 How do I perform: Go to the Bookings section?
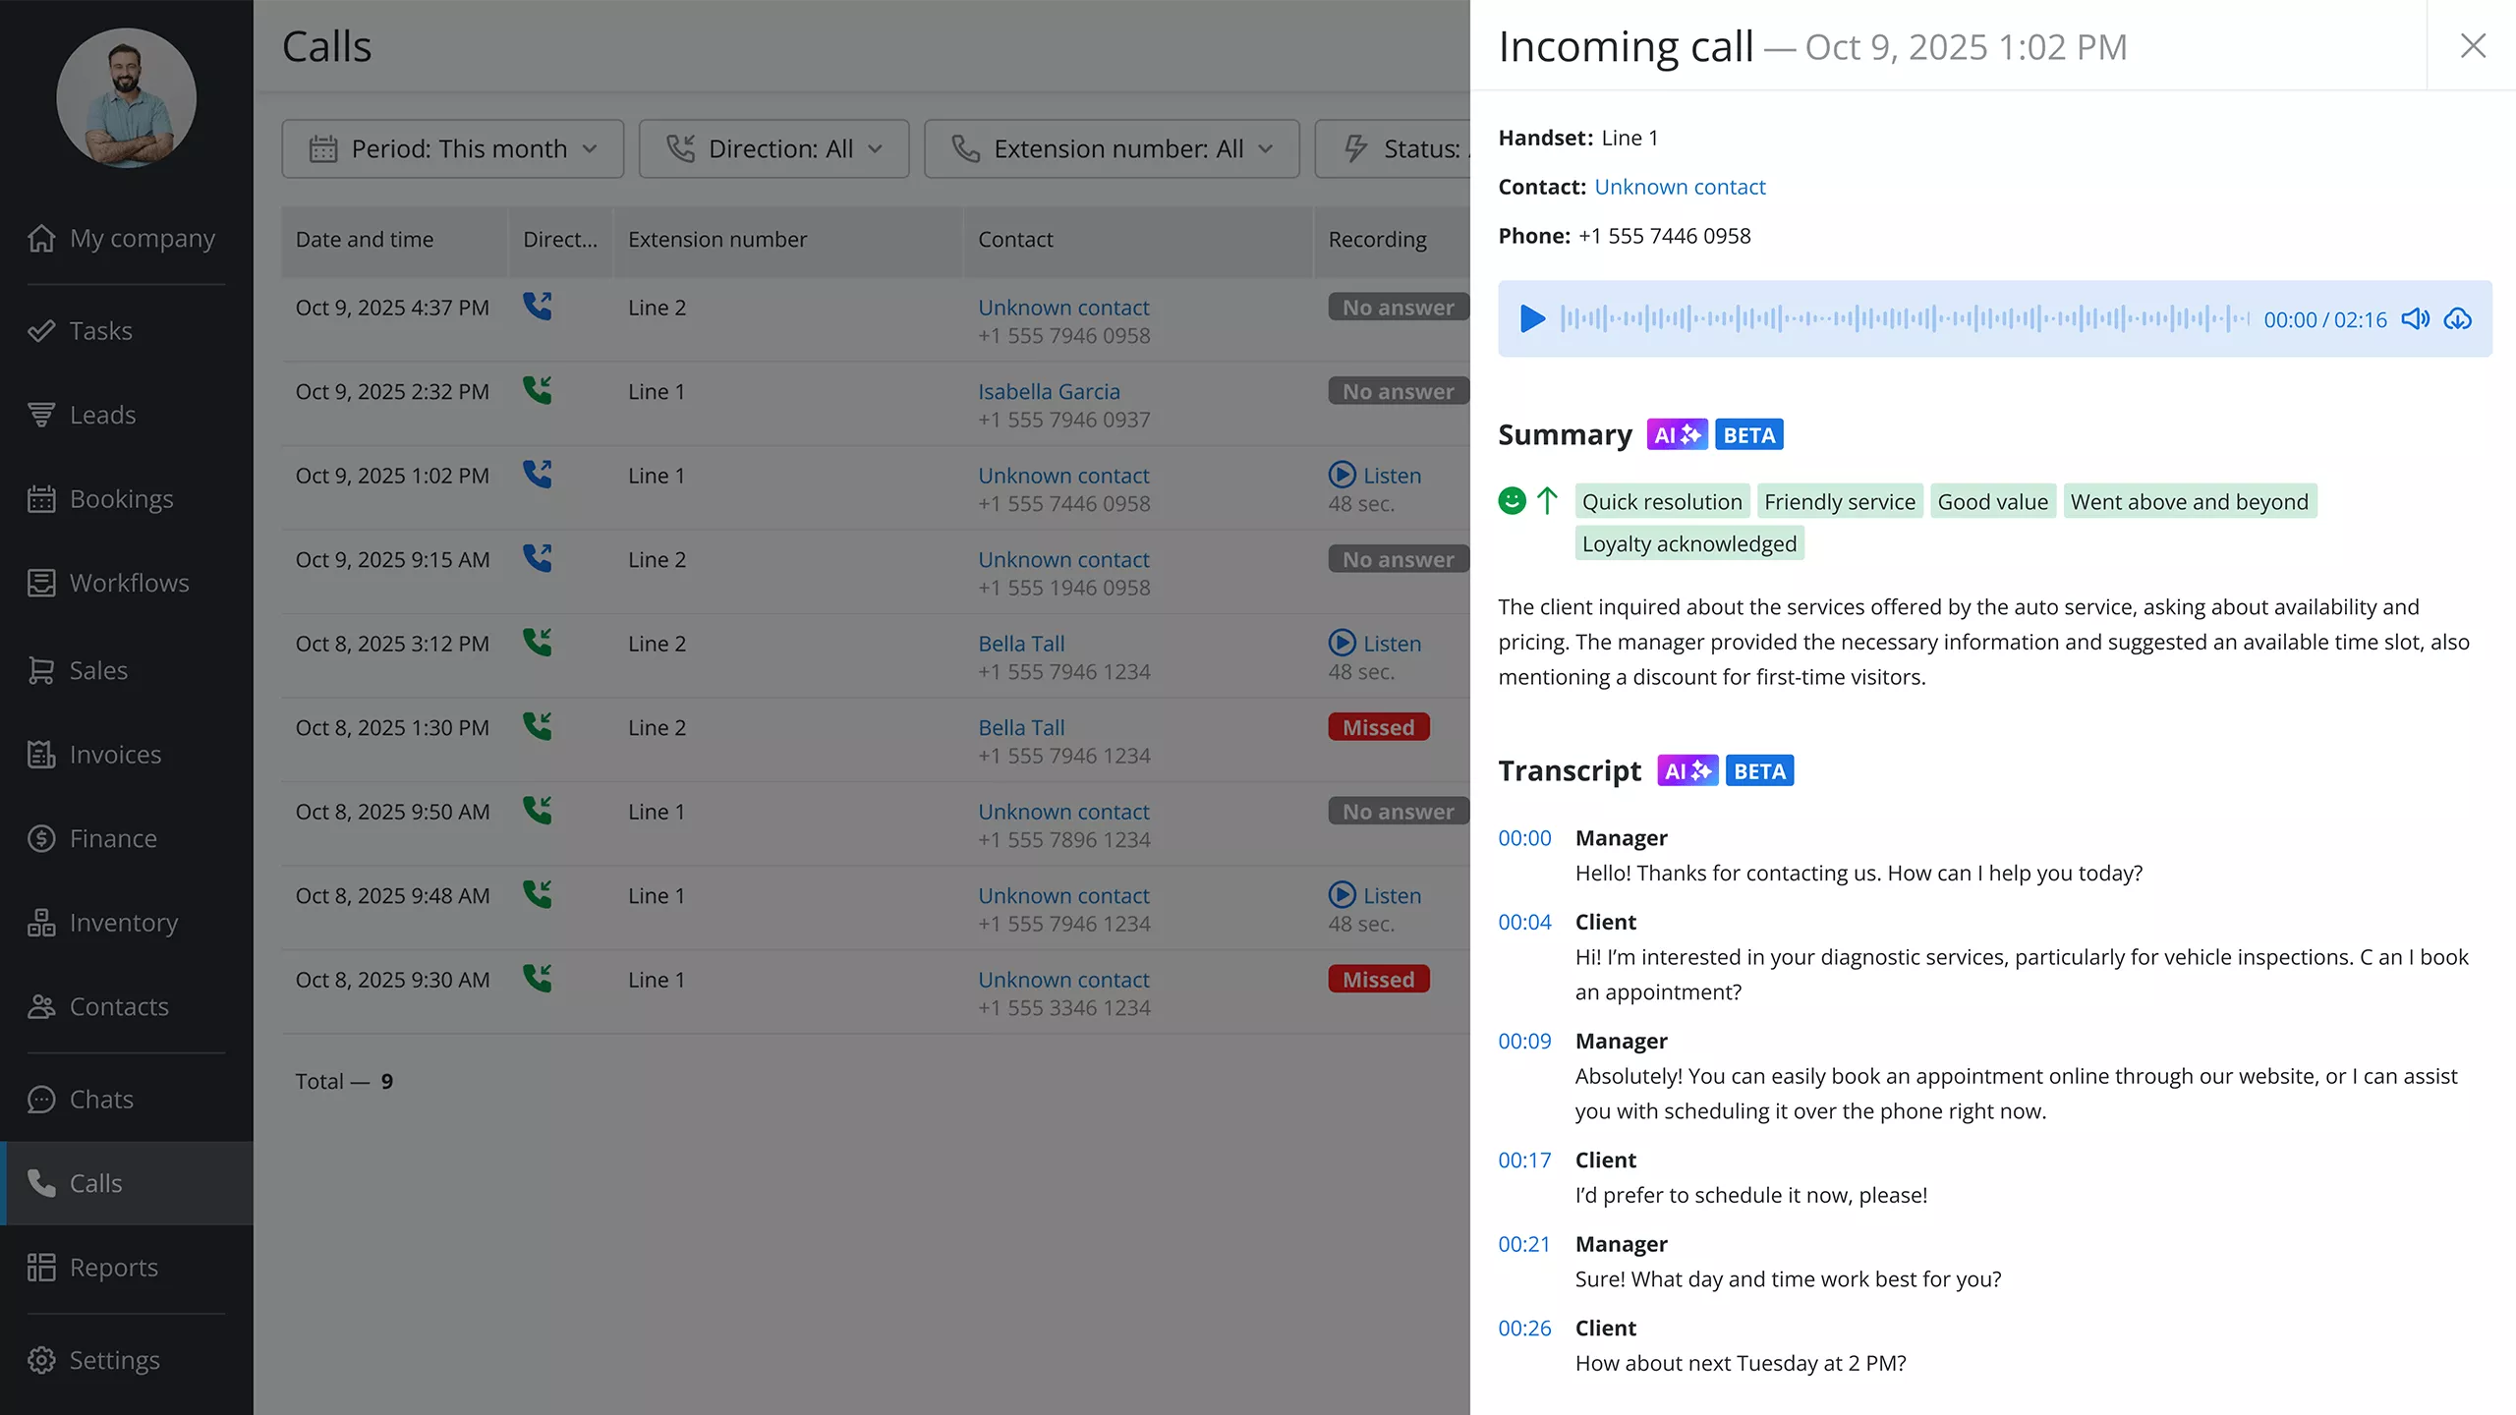[122, 498]
